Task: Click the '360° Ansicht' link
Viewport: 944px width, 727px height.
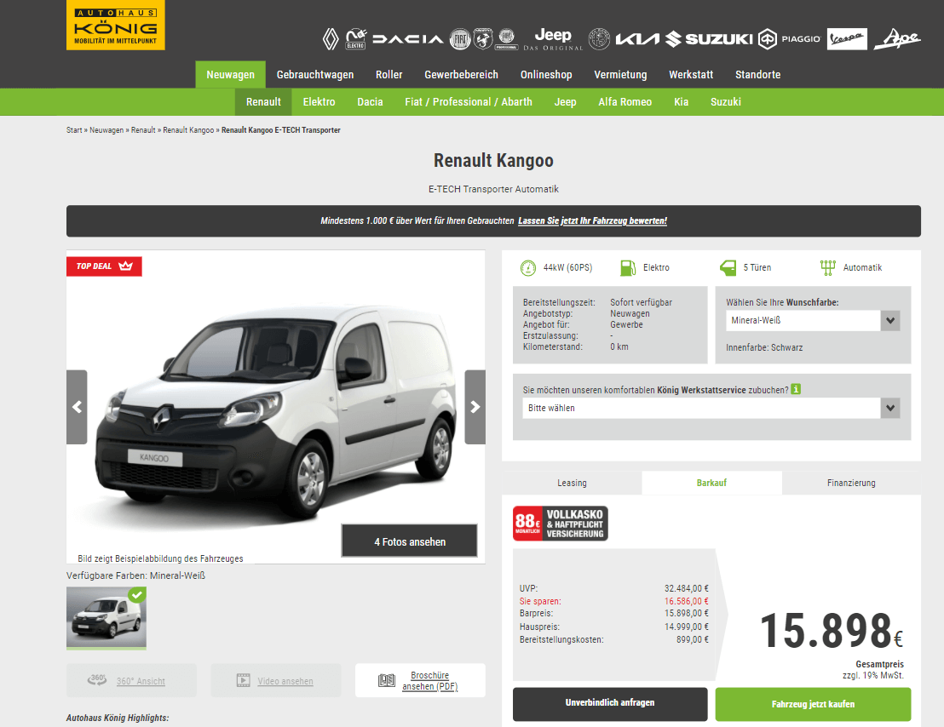Action: tap(141, 681)
